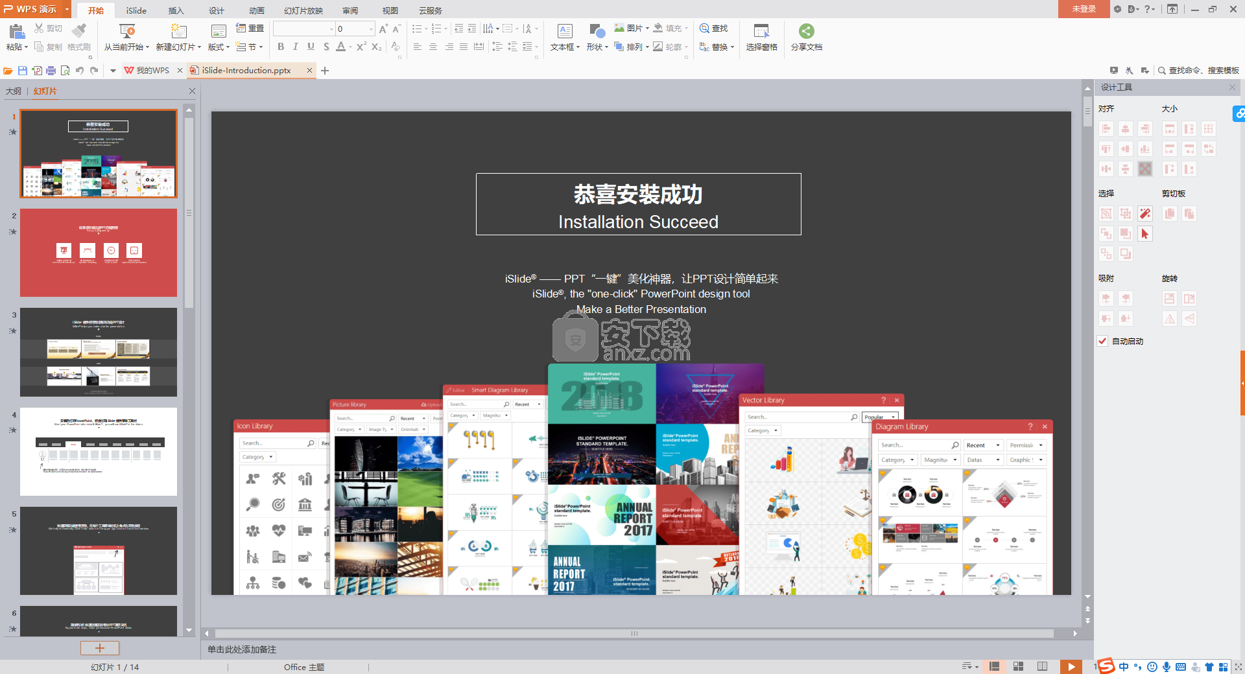Image resolution: width=1245 pixels, height=674 pixels.
Task: Toggle superscript formatting
Action: click(361, 47)
